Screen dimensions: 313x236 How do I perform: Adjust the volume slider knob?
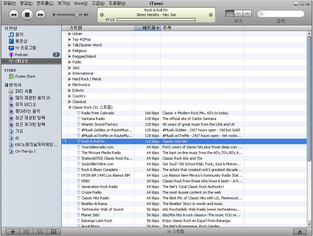tap(77, 15)
